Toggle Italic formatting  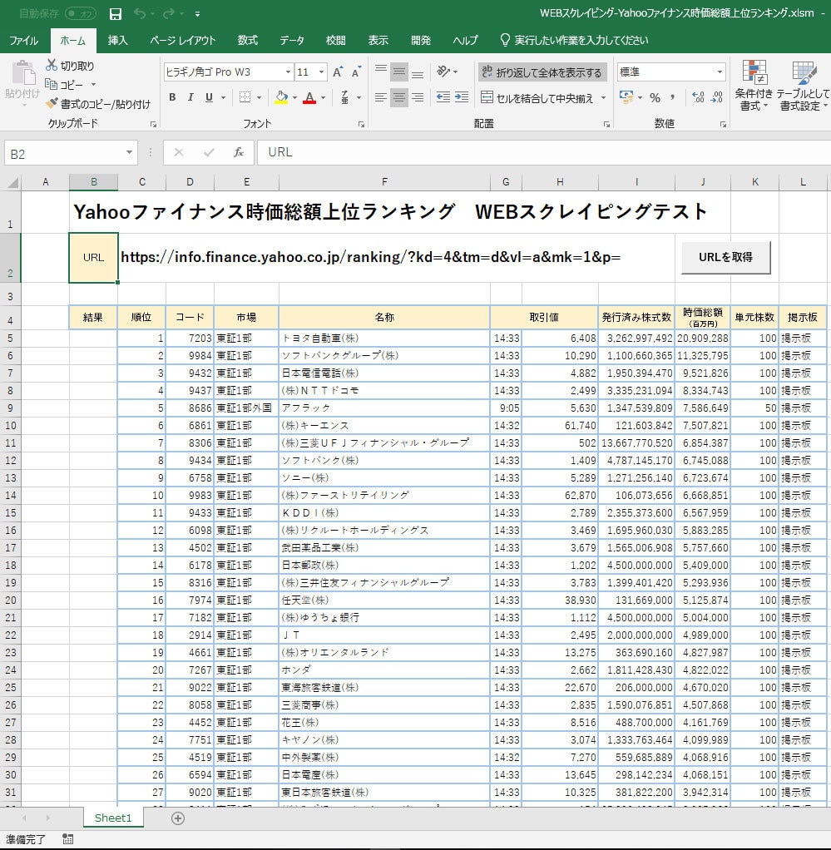190,97
